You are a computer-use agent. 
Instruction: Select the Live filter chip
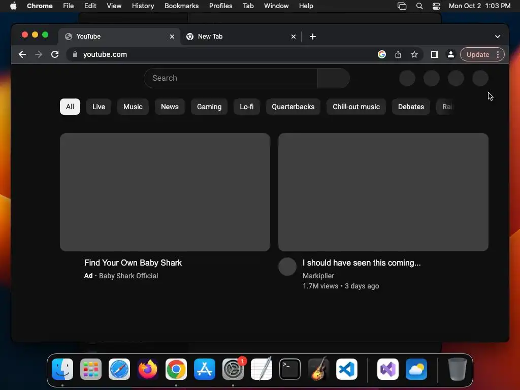(99, 107)
